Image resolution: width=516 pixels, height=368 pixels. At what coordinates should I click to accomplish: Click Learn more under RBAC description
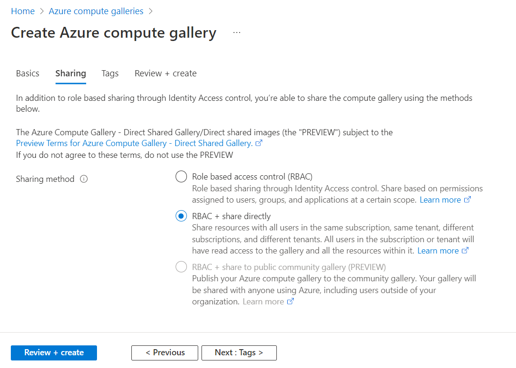pos(441,199)
